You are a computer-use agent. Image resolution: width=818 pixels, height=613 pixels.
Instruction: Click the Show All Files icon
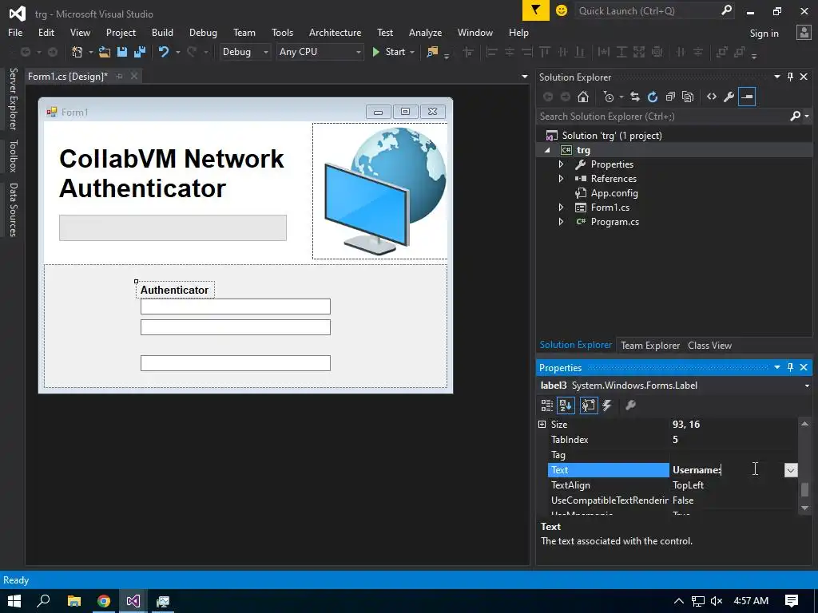coord(688,97)
